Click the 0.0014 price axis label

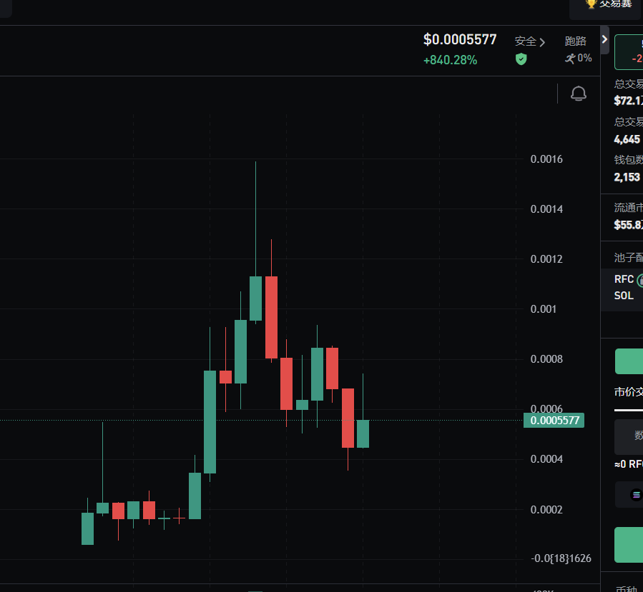[x=546, y=209]
